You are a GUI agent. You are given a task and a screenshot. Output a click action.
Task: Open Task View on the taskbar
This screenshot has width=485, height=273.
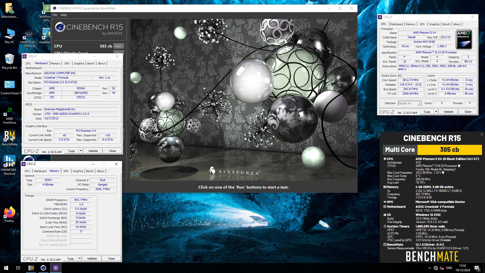tap(18, 268)
